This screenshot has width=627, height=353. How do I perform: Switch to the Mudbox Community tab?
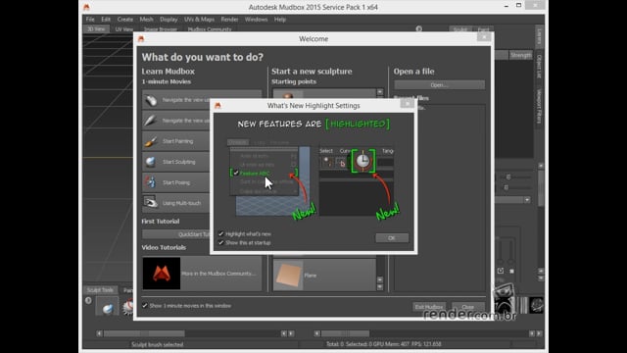[210, 29]
